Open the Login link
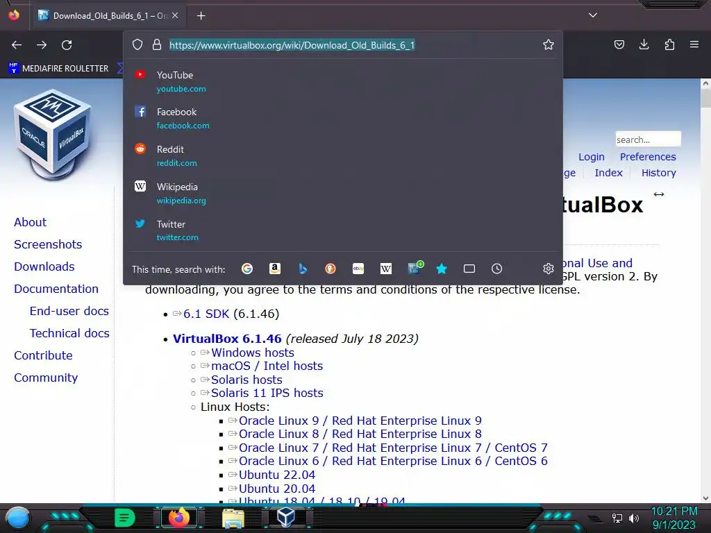 pyautogui.click(x=592, y=157)
